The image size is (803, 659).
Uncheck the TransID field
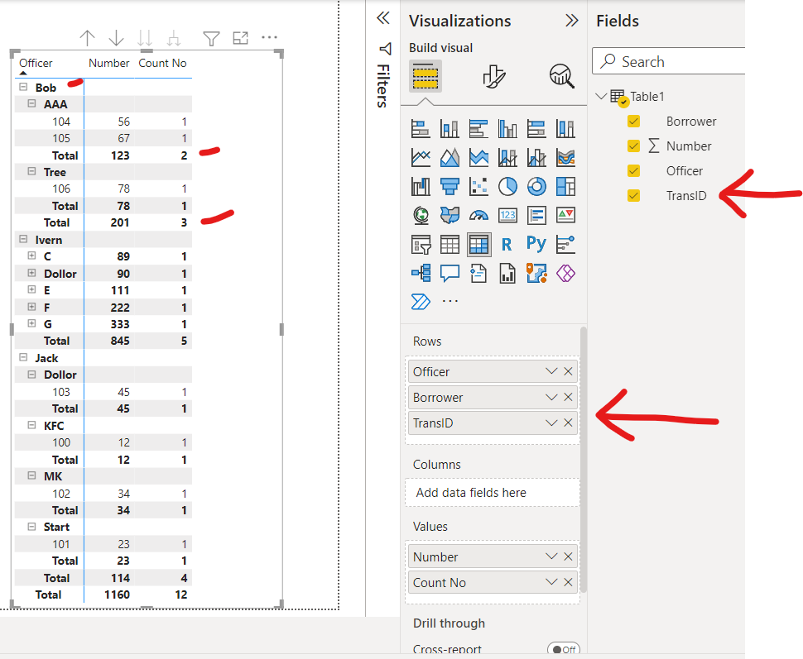(633, 195)
